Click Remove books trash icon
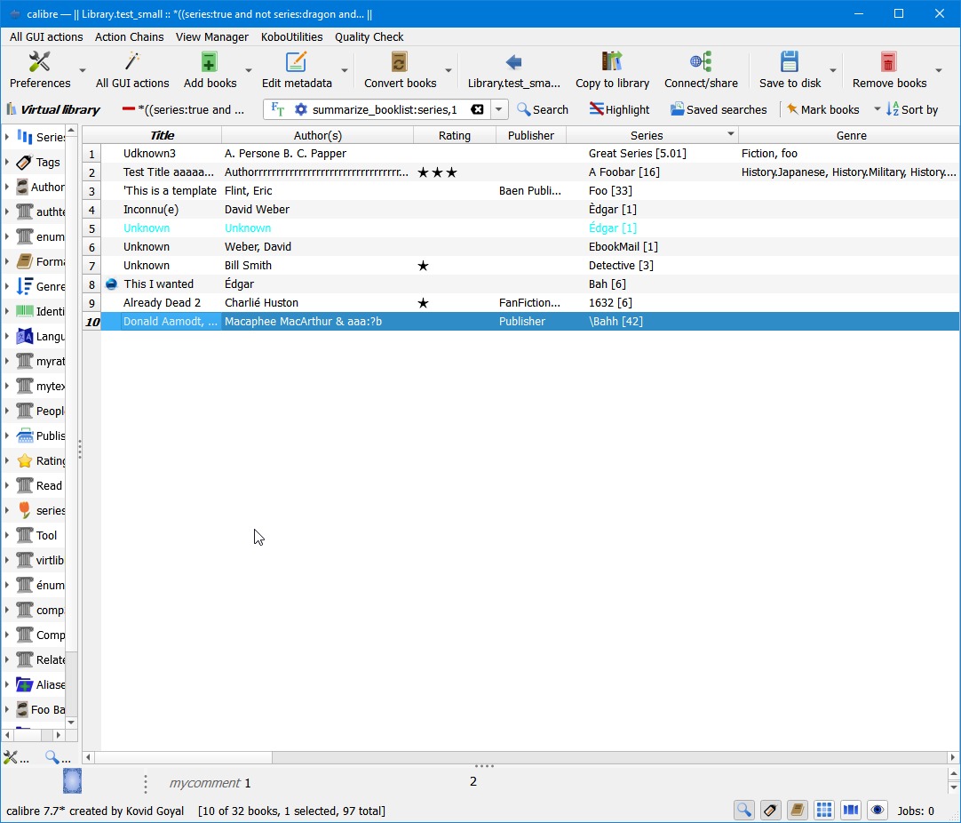The height and width of the screenshot is (823, 961). click(x=889, y=62)
